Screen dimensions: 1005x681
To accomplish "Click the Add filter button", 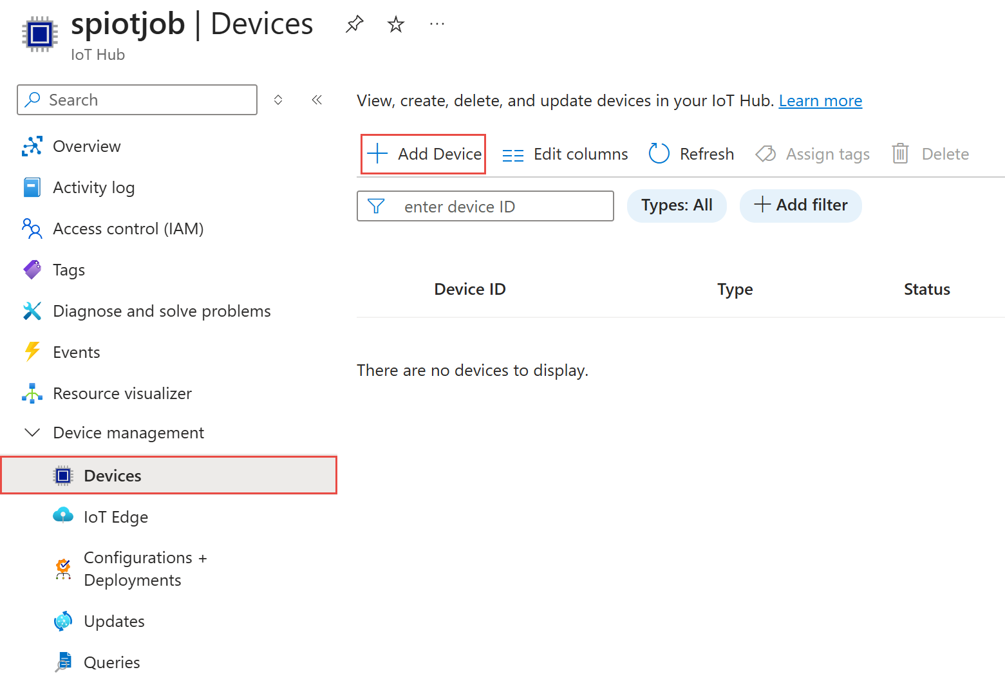I will coord(800,205).
